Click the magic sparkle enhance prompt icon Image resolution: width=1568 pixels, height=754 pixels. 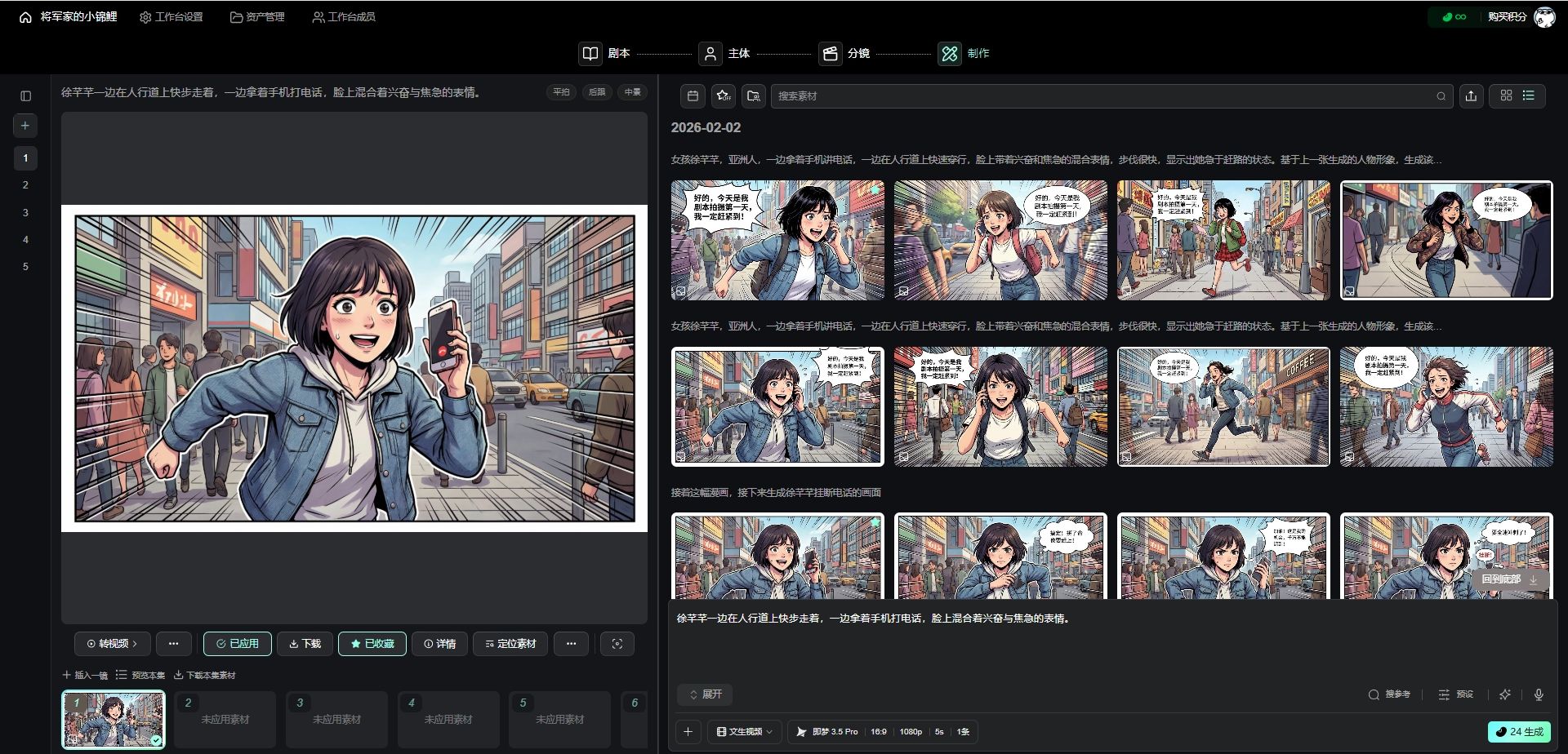coord(1505,694)
